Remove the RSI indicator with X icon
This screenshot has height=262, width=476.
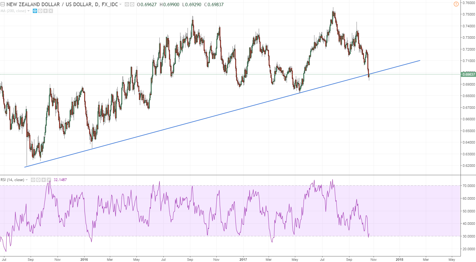coord(49,180)
